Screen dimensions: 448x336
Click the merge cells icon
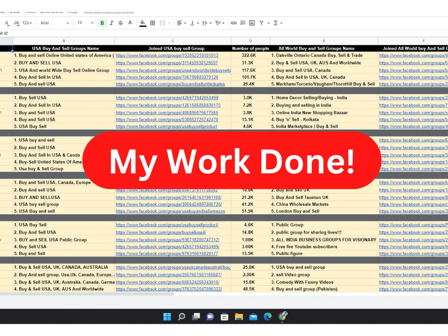click(x=162, y=23)
